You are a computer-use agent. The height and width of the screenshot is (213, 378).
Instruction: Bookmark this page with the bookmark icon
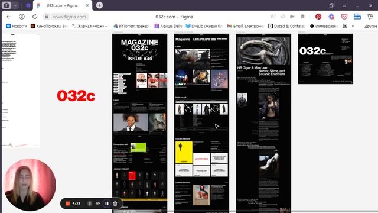click(303, 17)
